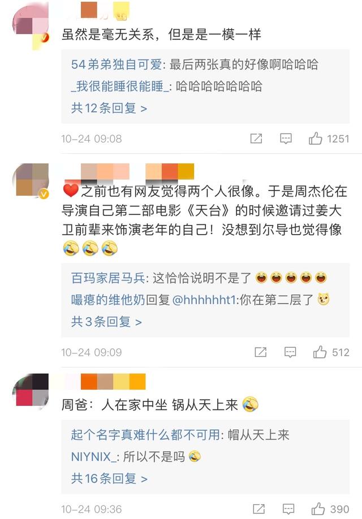Tap avatar of the 天台 commenter
Screen dimensions: 362x519
coord(31,180)
